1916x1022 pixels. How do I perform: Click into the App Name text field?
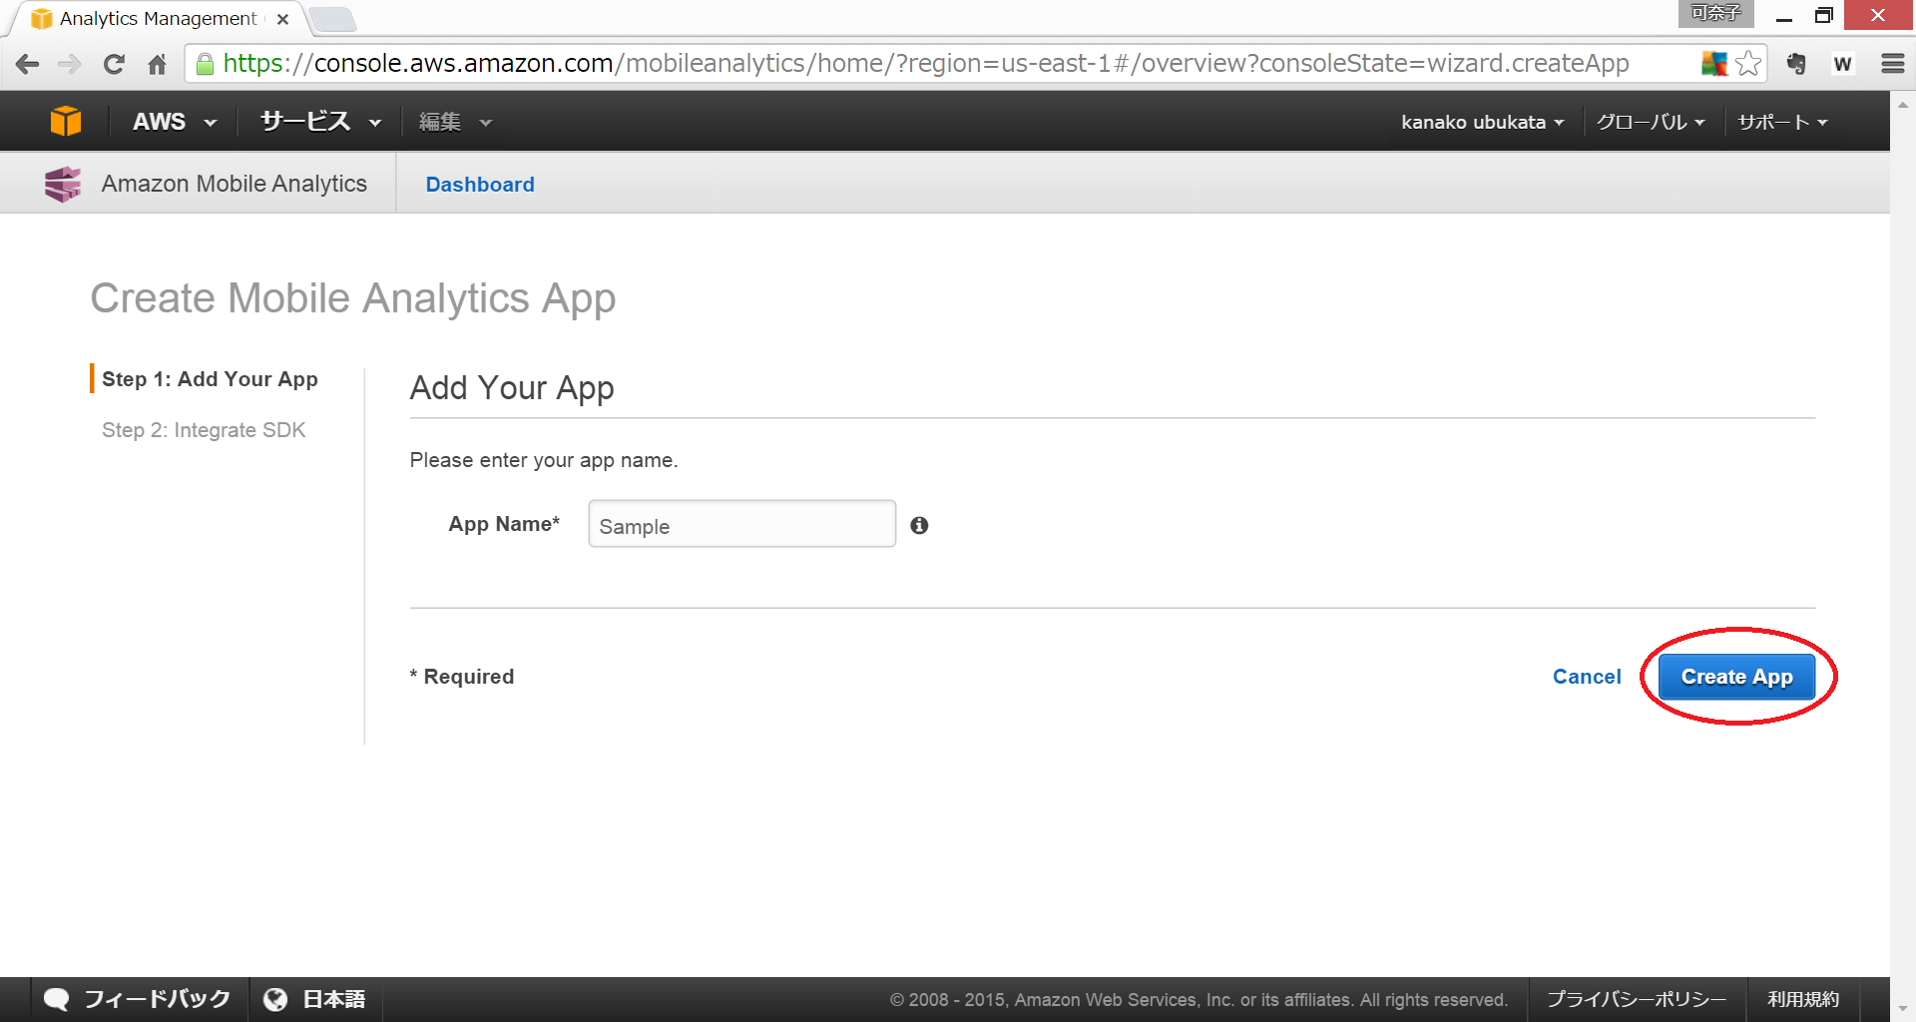tap(741, 525)
